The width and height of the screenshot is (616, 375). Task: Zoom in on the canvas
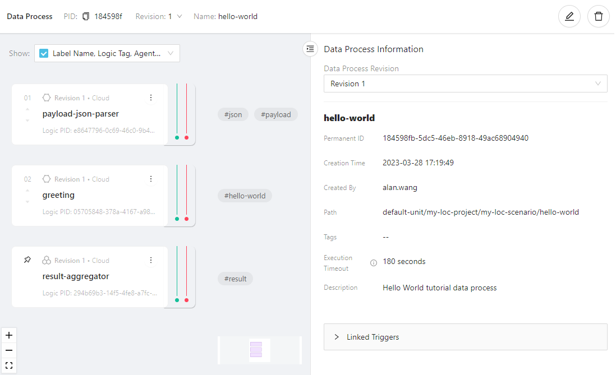[x=9, y=335]
